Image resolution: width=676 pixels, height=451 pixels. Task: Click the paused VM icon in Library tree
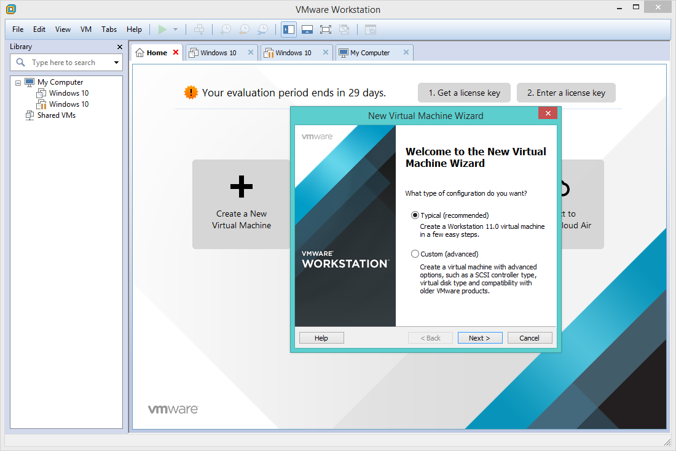point(41,104)
